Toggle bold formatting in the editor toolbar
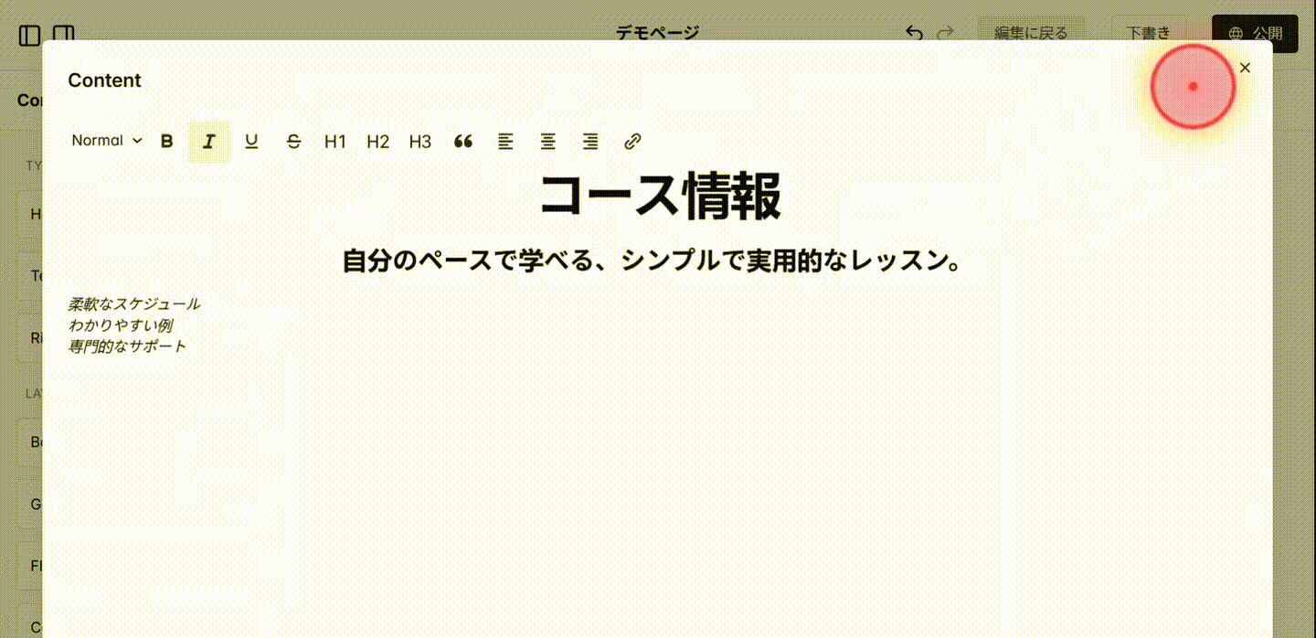The image size is (1316, 638). 166,141
